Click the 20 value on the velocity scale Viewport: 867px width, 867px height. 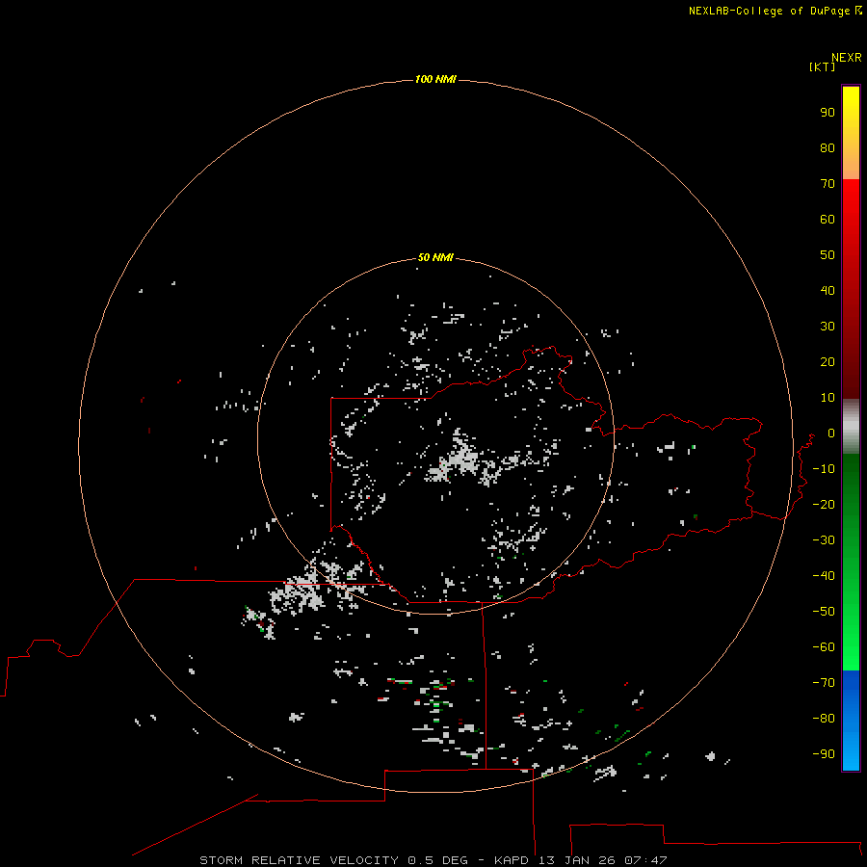click(828, 361)
